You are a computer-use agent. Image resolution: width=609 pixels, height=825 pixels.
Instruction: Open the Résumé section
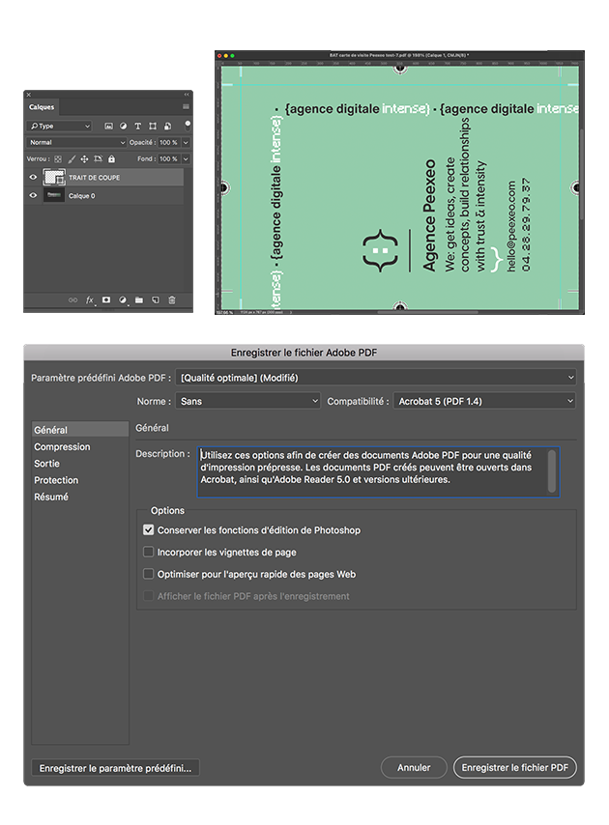pos(51,497)
